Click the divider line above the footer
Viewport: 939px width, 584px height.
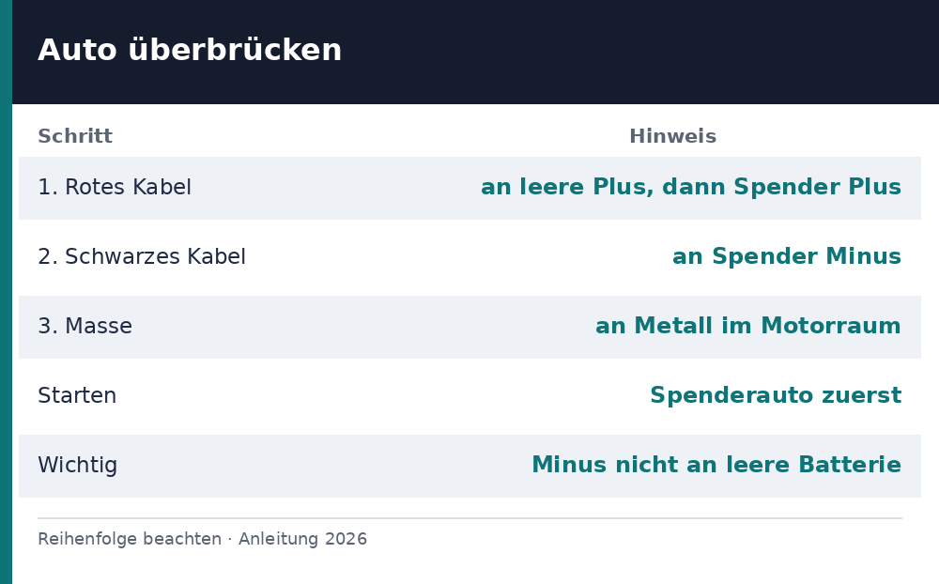tap(469, 518)
